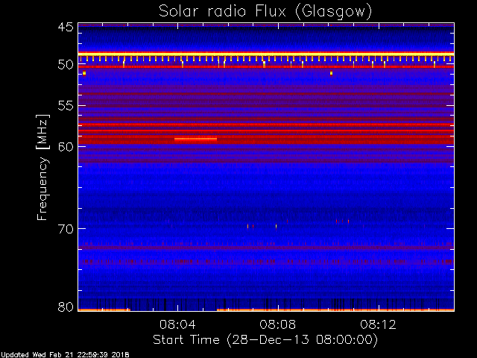Screen dimensions: 477x358
Task: Click the 50 MHz frequency tick label
Action: coord(65,65)
